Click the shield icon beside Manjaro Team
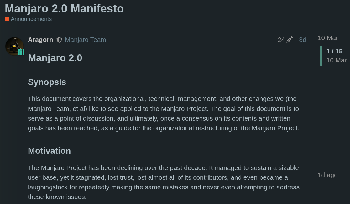Viewport: 350px width, 204px height. 59,40
